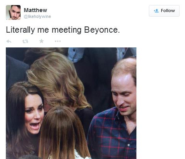Click the word Beyonce in the tweet
Screen dimensions: 185x159
[101, 30]
